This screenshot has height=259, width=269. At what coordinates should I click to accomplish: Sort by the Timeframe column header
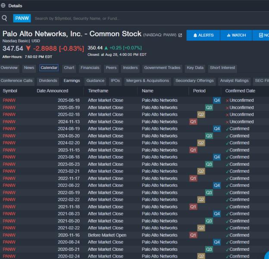(x=98, y=91)
